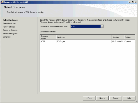The image size is (138, 103).
Task: Click the Next > button
Action: pyautogui.click(x=102, y=98)
